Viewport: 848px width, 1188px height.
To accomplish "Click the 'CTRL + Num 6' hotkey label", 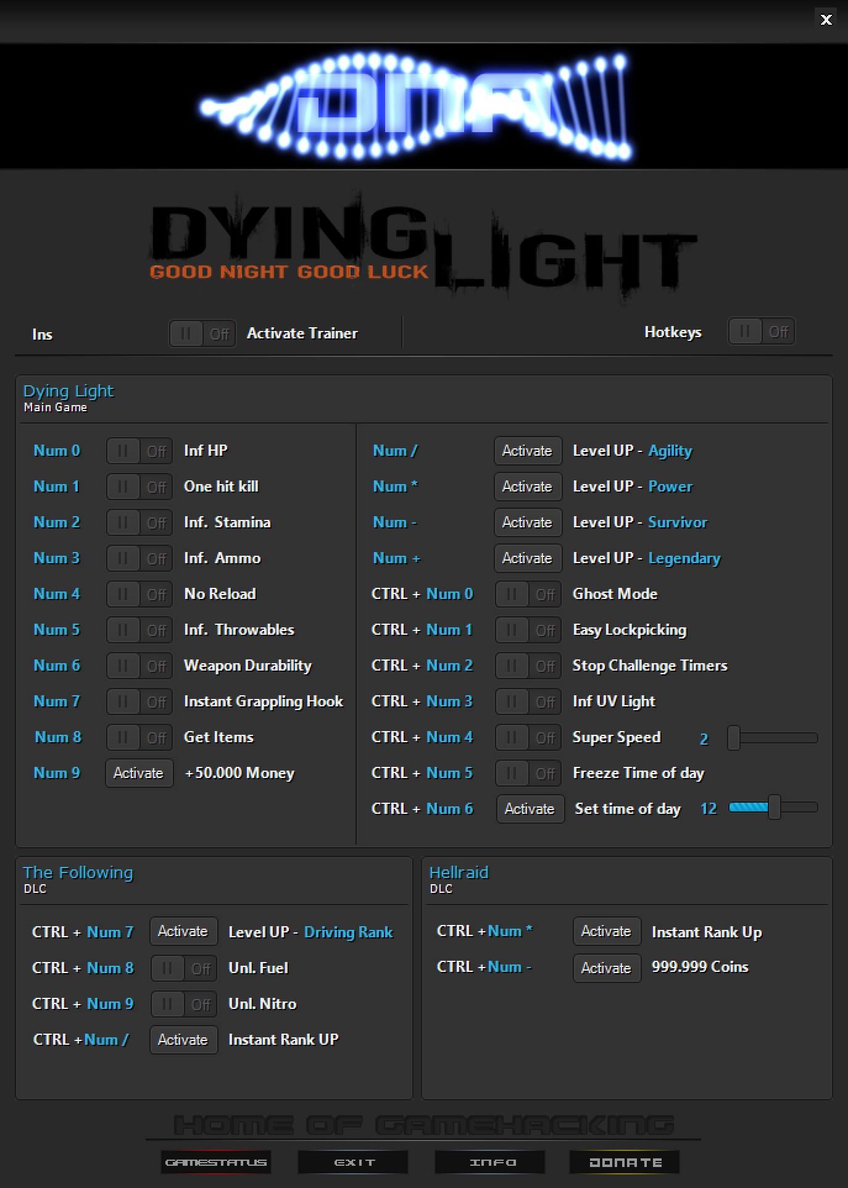I will [x=422, y=809].
